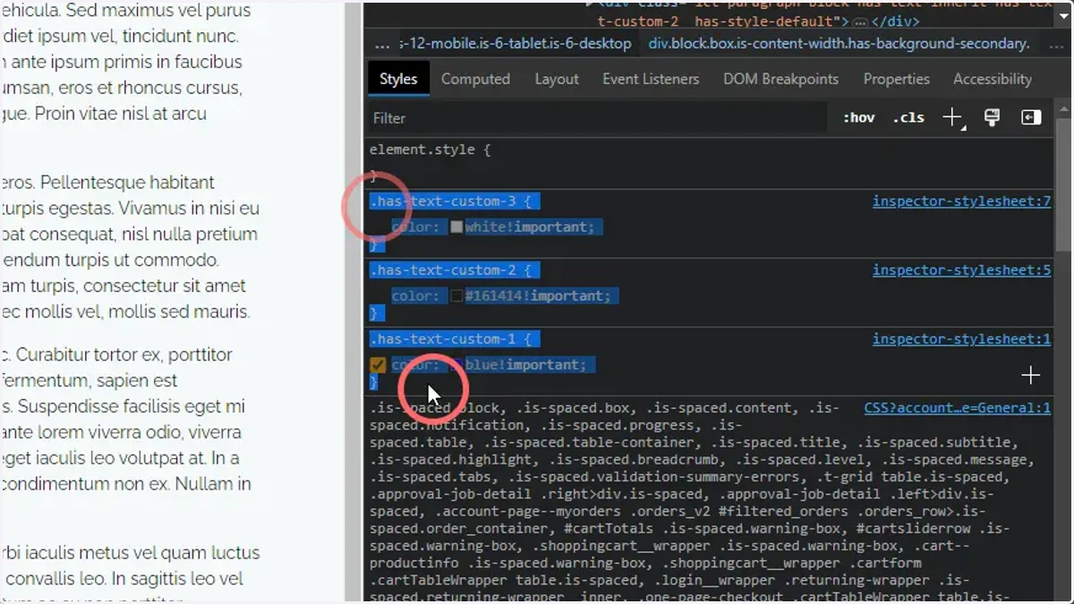Click the paint roller rendering emulation icon
This screenshot has height=604, width=1074.
click(992, 118)
